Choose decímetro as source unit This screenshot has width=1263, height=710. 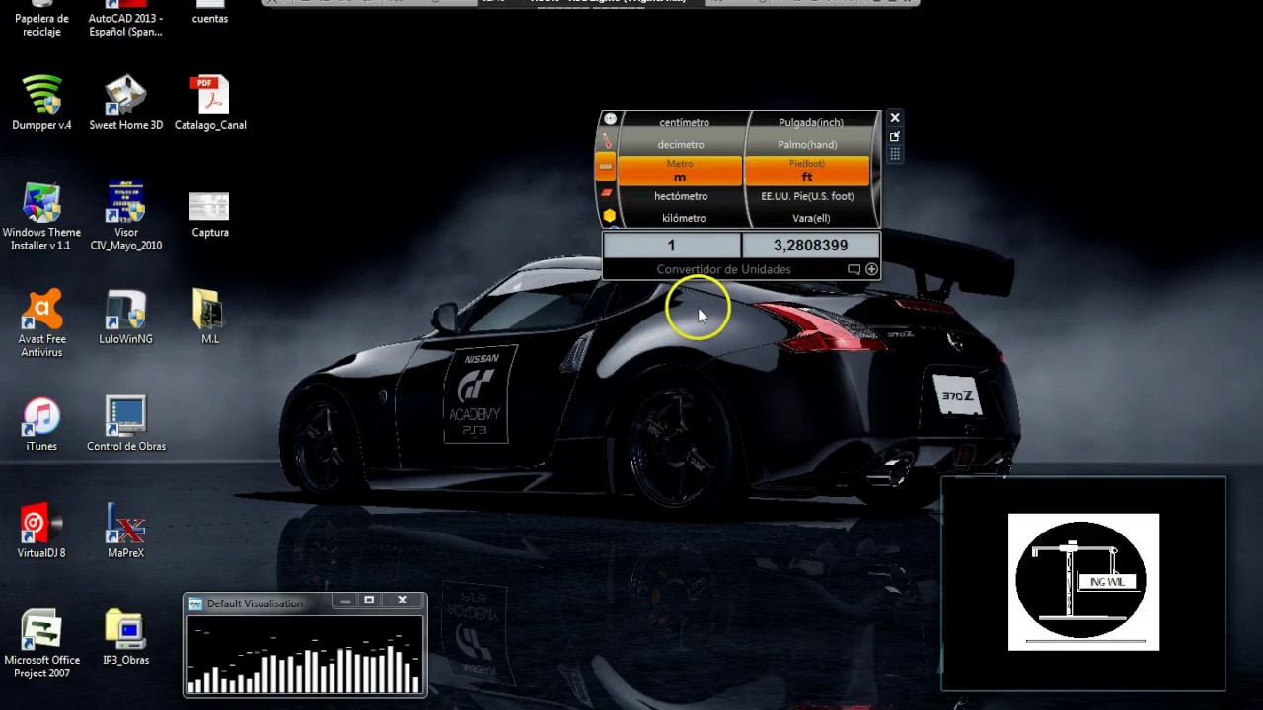[x=681, y=144]
